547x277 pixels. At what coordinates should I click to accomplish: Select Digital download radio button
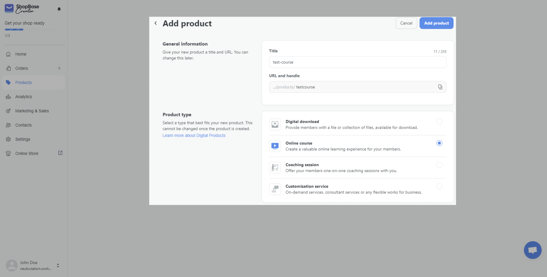coord(439,122)
